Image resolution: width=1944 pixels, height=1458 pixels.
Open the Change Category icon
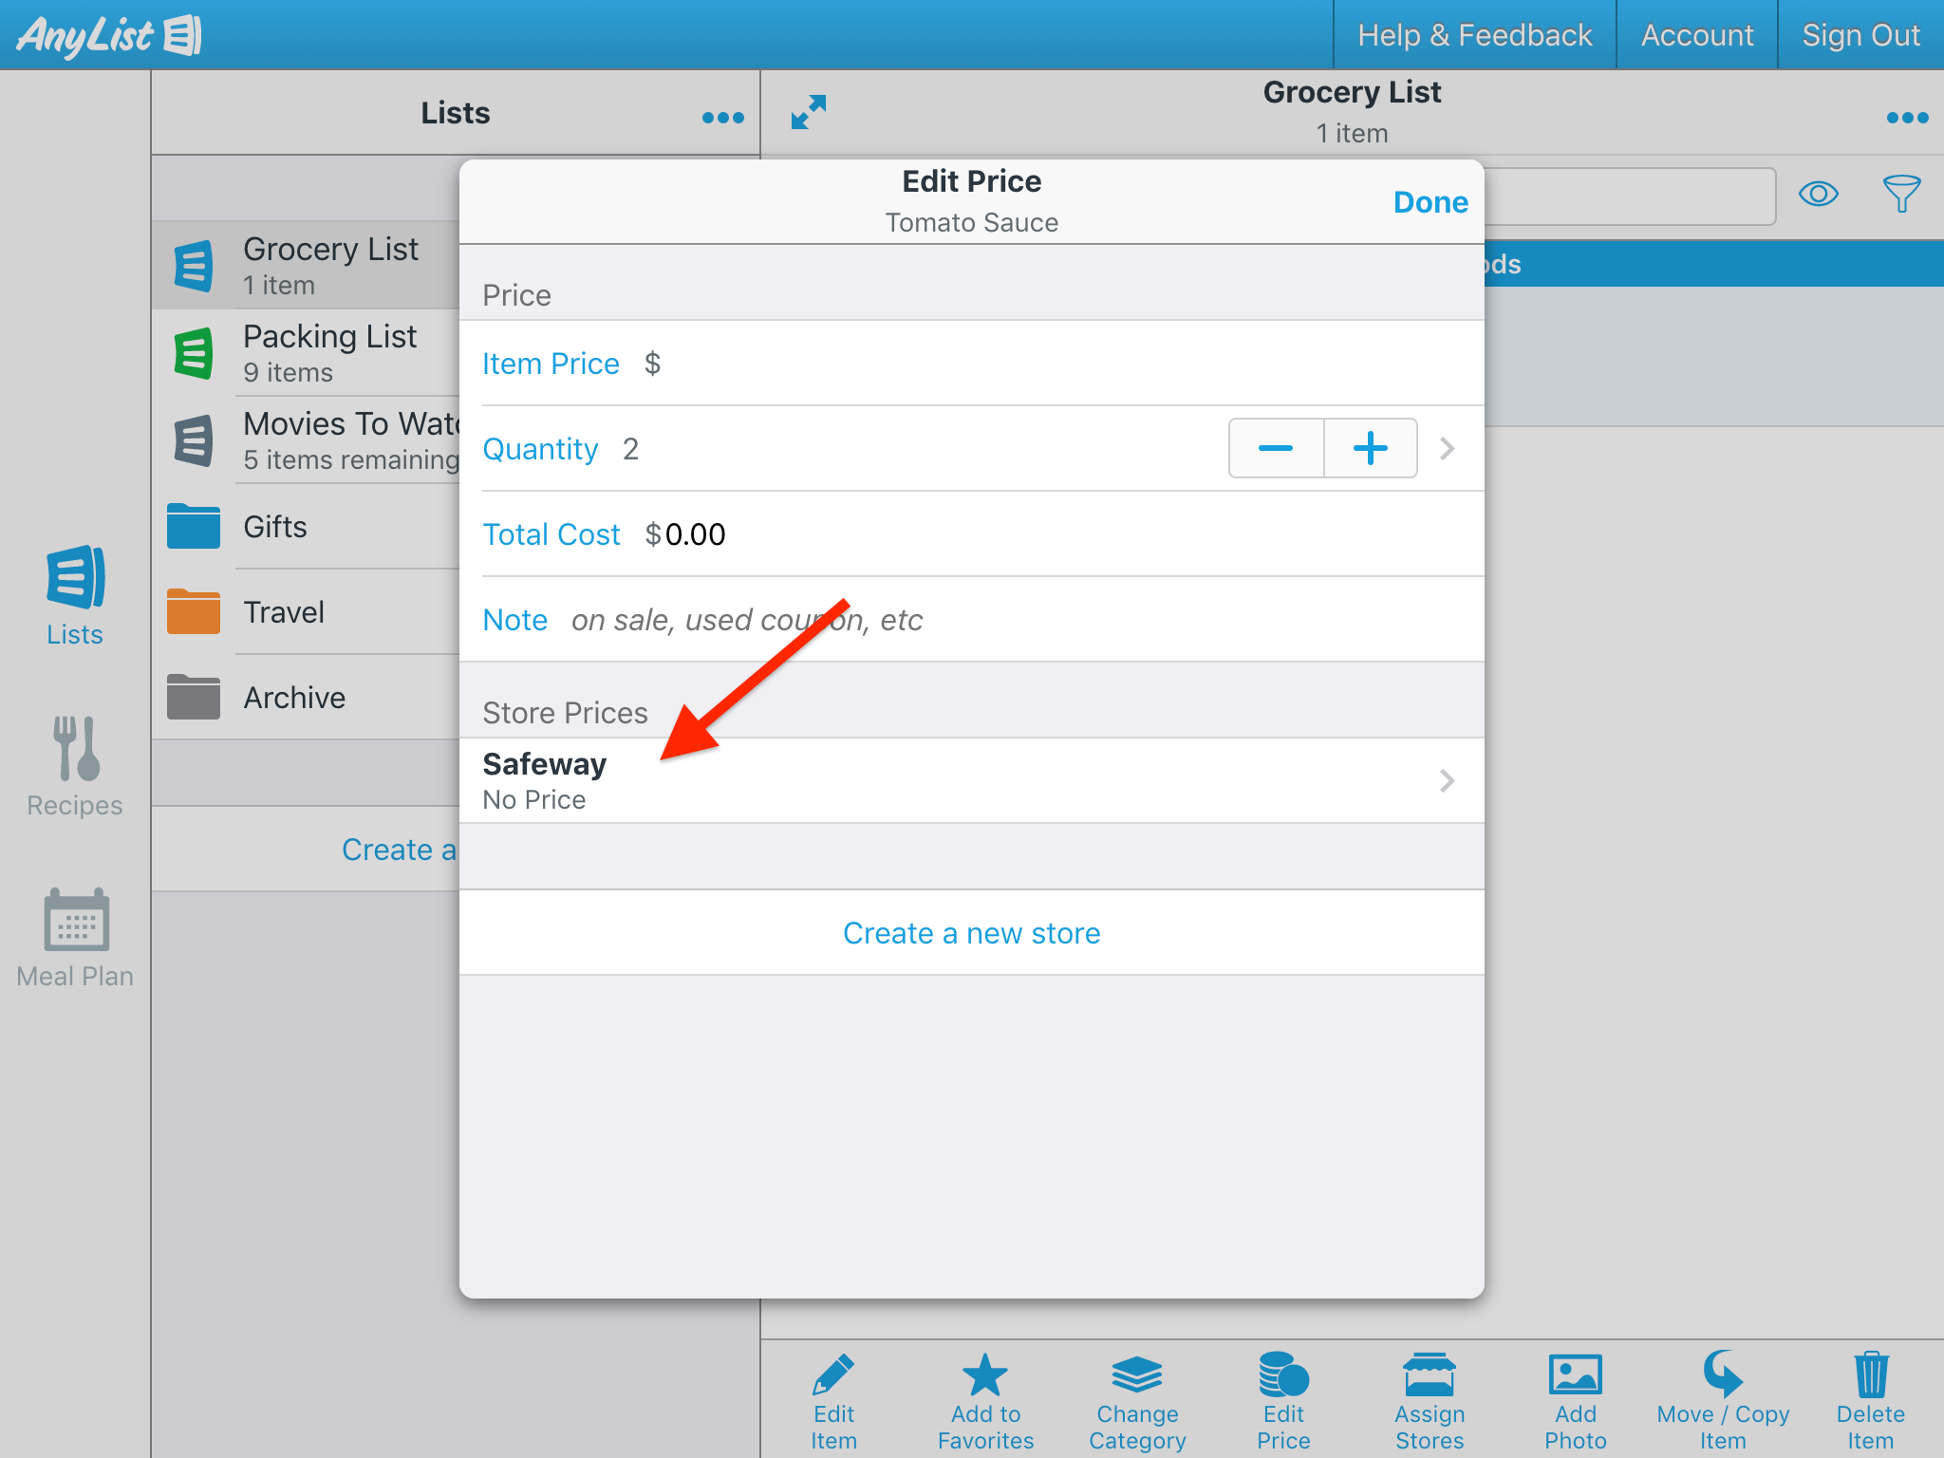(1136, 1376)
